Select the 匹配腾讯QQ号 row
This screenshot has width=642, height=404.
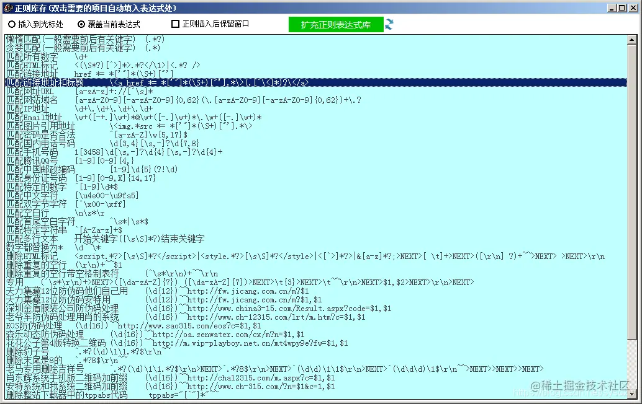pos(316,160)
